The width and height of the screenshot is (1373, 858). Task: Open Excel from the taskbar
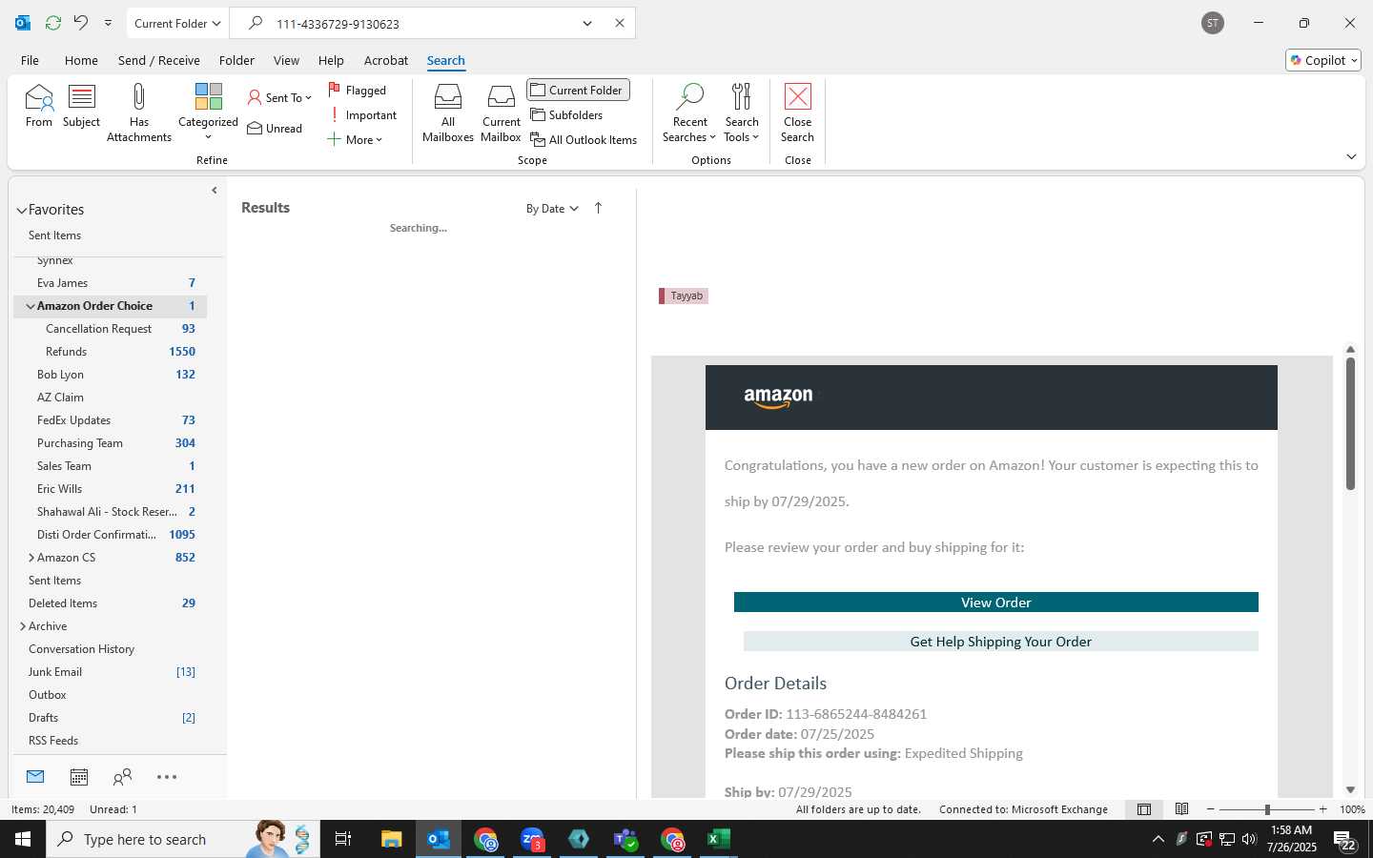[x=719, y=839]
